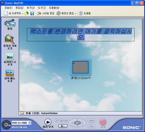Click the remote up arrow
The image size is (145, 132).
click(77, 120)
